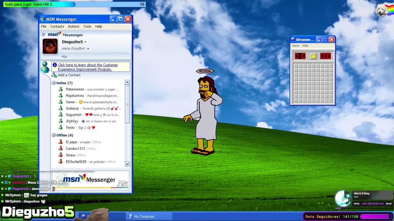This screenshot has height=221, width=394.
Task: Open the Actions menu
Action: (x=74, y=26)
